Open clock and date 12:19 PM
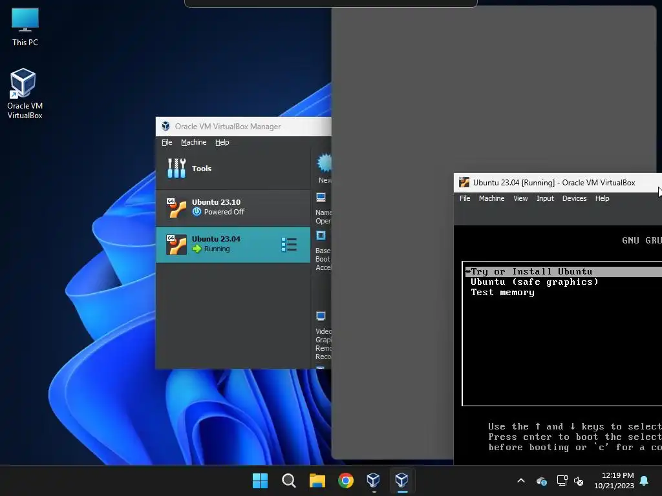662x496 pixels. pyautogui.click(x=614, y=480)
